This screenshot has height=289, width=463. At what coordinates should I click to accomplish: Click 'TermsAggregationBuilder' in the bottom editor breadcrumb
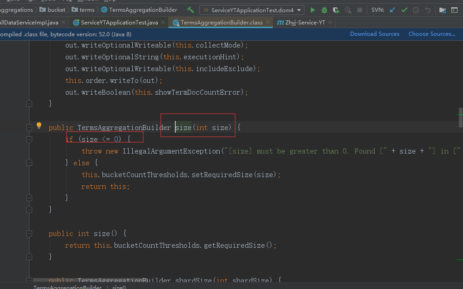pos(68,287)
